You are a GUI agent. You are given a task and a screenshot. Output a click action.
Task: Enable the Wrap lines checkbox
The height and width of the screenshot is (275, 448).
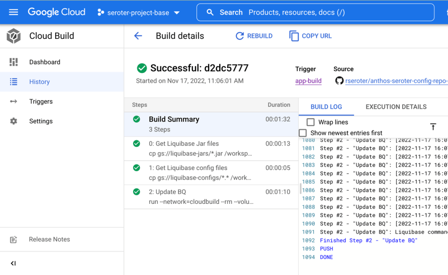coord(311,122)
